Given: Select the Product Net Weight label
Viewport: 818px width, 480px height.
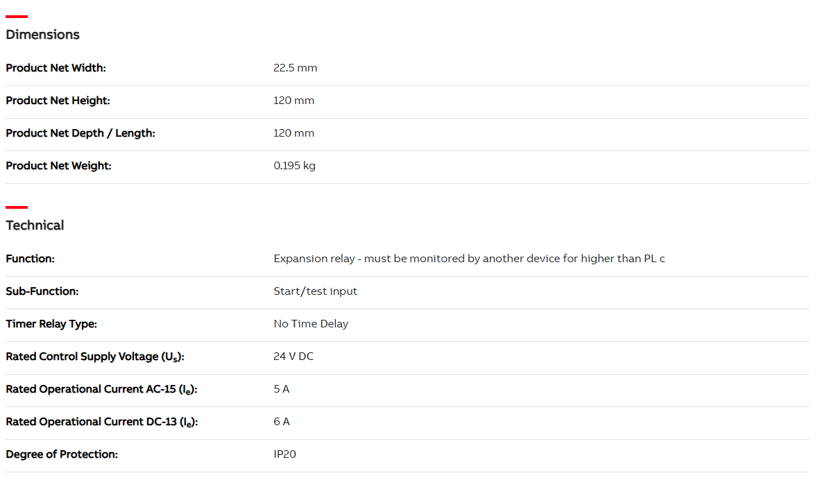Looking at the screenshot, I should coord(58,165).
